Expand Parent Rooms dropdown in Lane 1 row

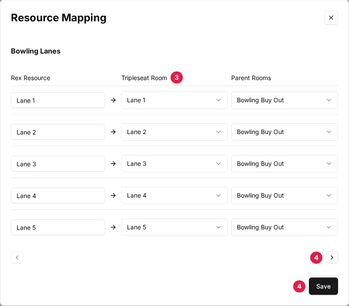pos(284,100)
